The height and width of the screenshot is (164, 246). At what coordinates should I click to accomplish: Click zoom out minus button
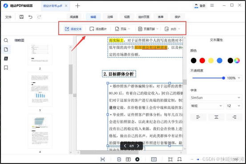pos(192,160)
